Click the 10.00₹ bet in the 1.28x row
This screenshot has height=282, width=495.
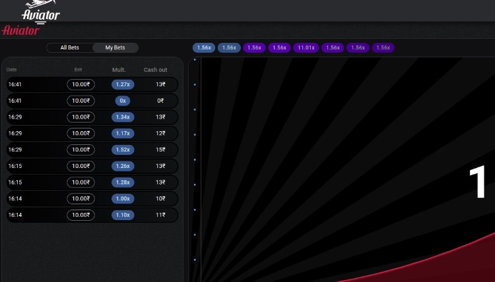tap(81, 183)
